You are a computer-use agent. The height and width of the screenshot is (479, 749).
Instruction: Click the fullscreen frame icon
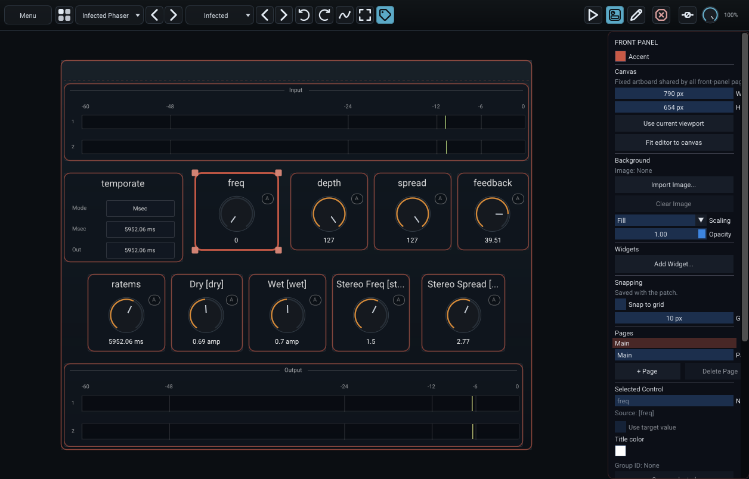point(365,15)
